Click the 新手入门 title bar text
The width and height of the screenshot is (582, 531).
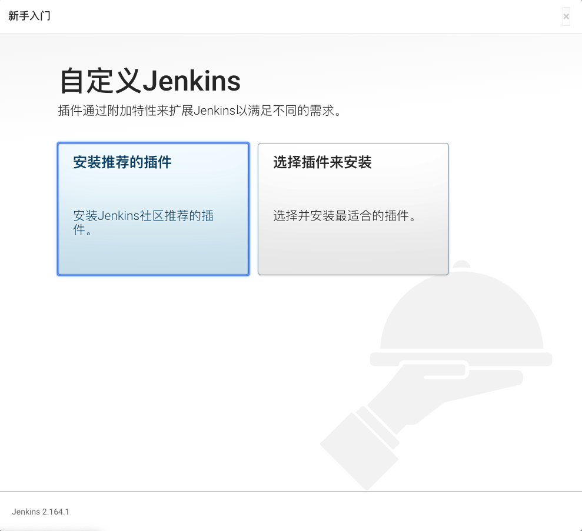29,16
